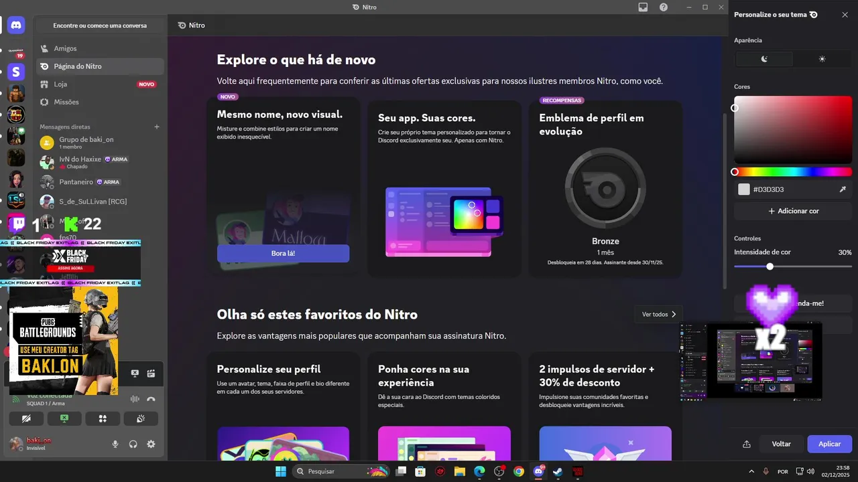Click the baki_on user avatar panel
The width and height of the screenshot is (858, 482).
(x=57, y=444)
